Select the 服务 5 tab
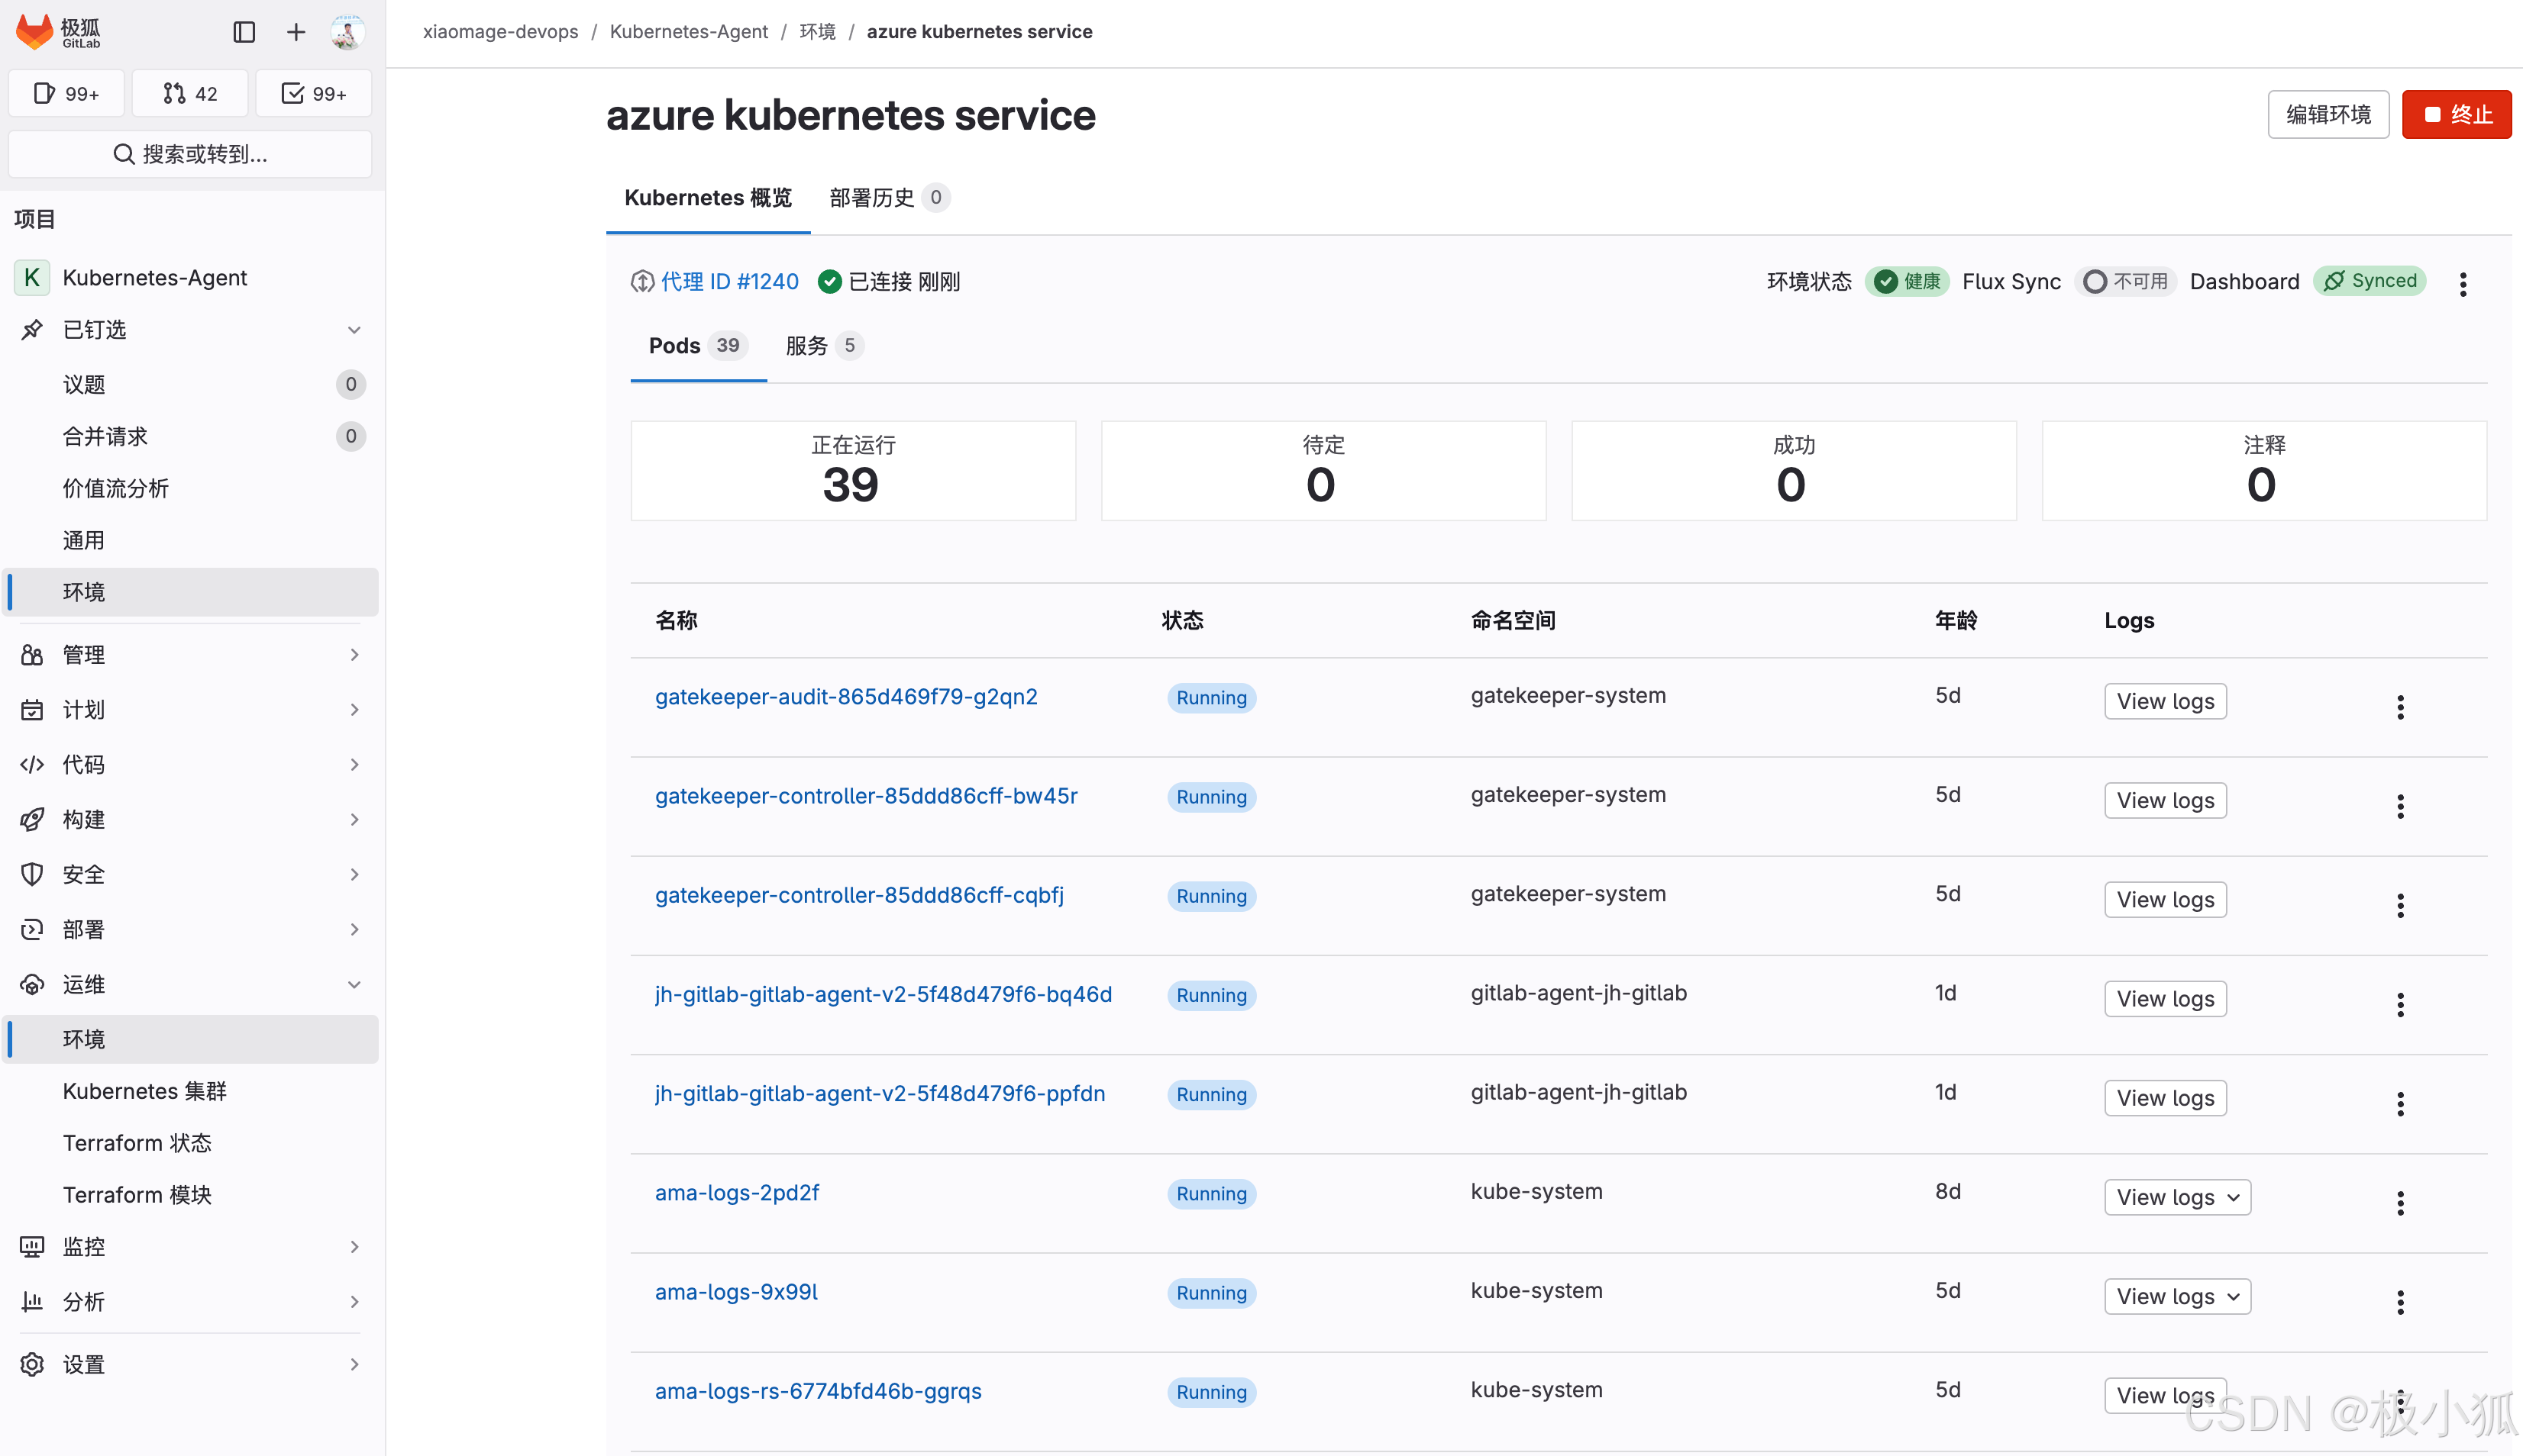Viewport: 2523px width, 1456px height. pyautogui.click(x=824, y=346)
